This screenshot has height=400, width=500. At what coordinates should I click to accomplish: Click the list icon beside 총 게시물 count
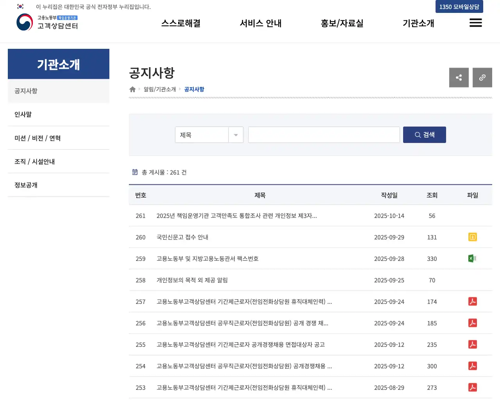tap(135, 172)
